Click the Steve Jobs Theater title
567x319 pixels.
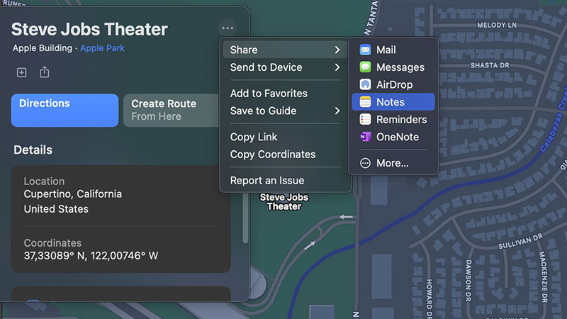click(89, 29)
